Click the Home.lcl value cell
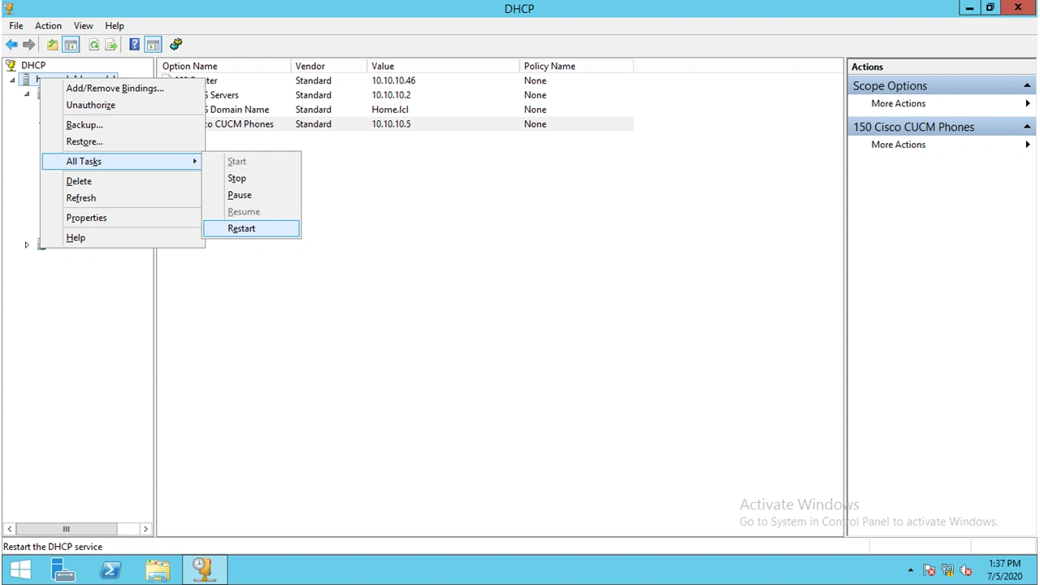The width and height of the screenshot is (1040, 585). pyautogui.click(x=390, y=110)
